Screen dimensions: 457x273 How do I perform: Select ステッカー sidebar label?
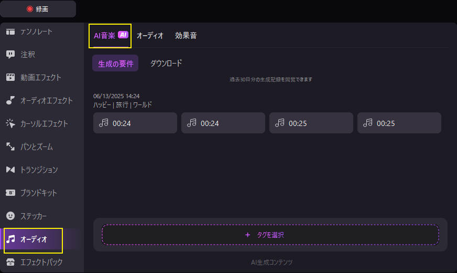click(x=34, y=216)
